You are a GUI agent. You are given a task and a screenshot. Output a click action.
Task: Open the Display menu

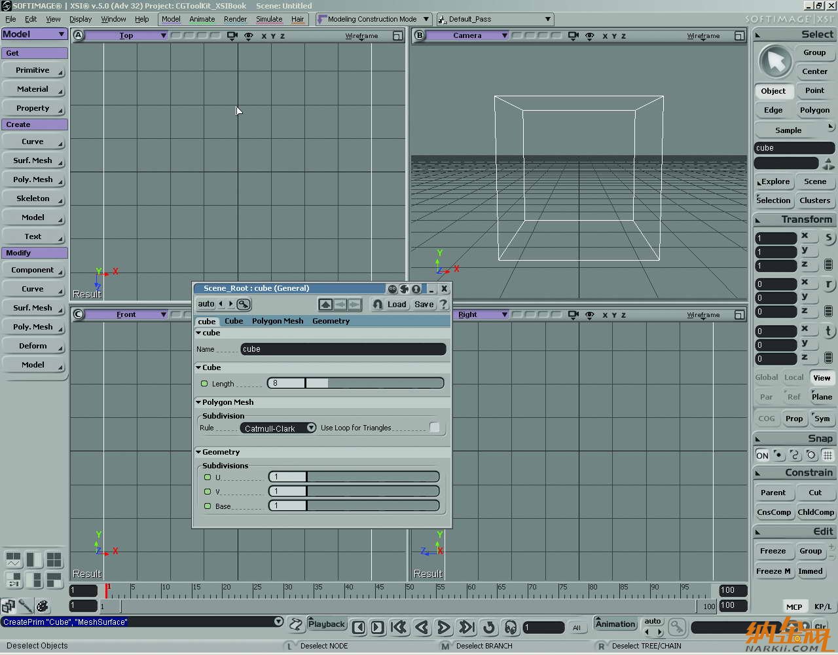[x=81, y=19]
